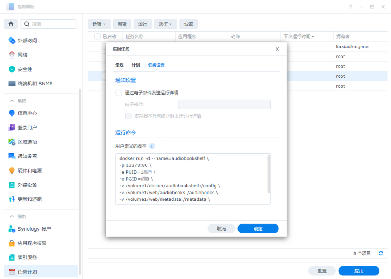
Task: Open Update and Restore (更新和还原) icon
Action: 12,199
